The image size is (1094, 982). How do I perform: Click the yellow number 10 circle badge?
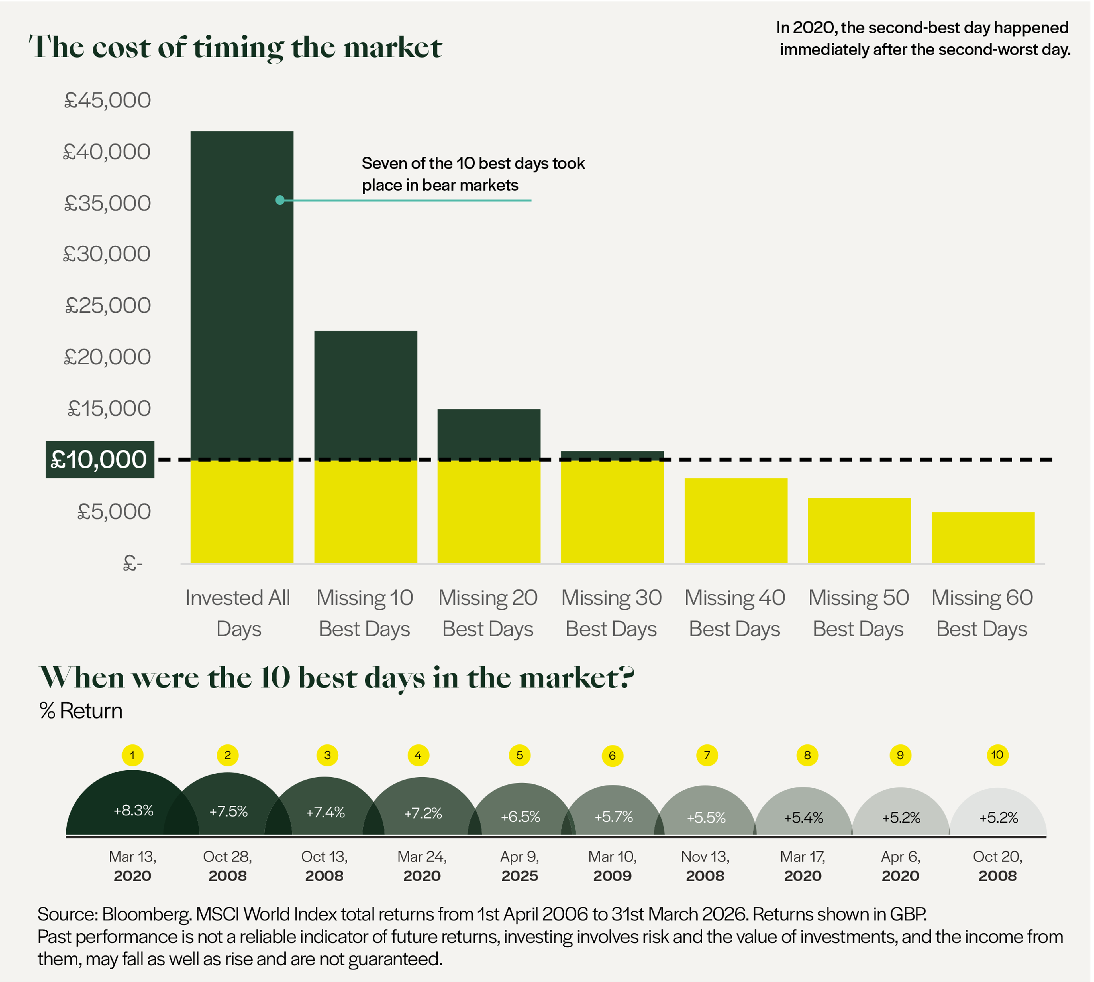[997, 755]
